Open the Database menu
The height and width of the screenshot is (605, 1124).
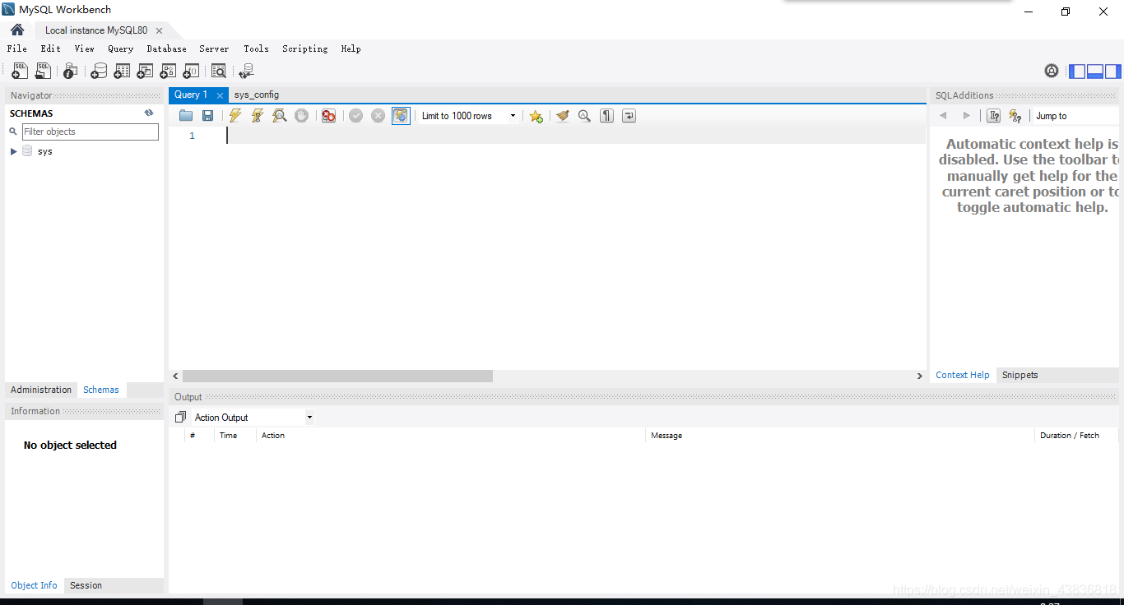167,48
